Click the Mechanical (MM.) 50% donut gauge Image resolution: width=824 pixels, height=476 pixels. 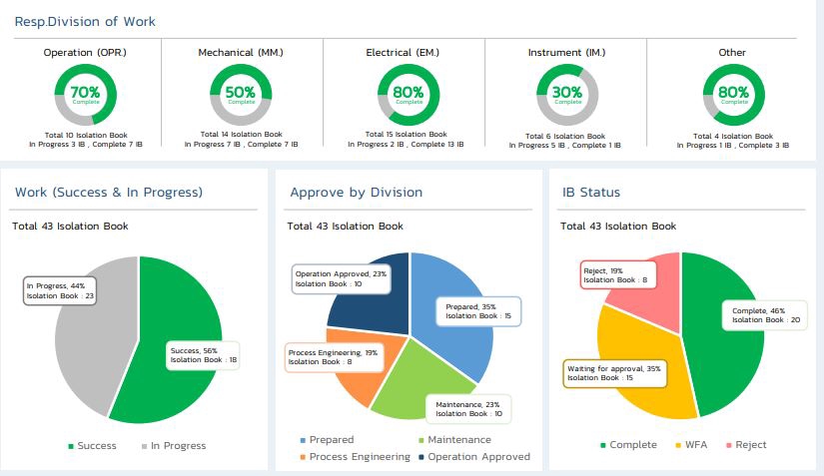point(241,95)
